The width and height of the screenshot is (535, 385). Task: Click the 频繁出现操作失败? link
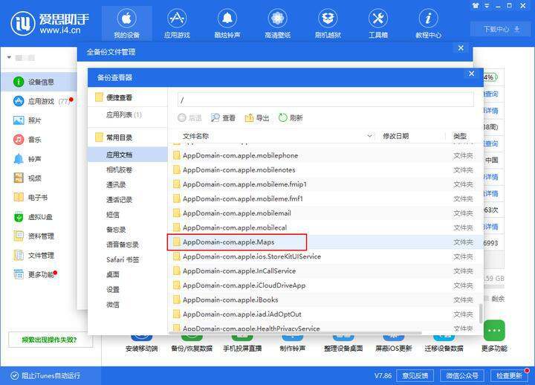(50, 340)
